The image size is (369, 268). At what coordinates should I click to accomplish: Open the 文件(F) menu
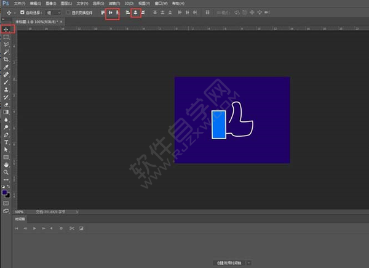coord(20,4)
